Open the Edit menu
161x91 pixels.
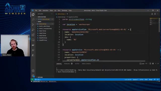point(40,11)
